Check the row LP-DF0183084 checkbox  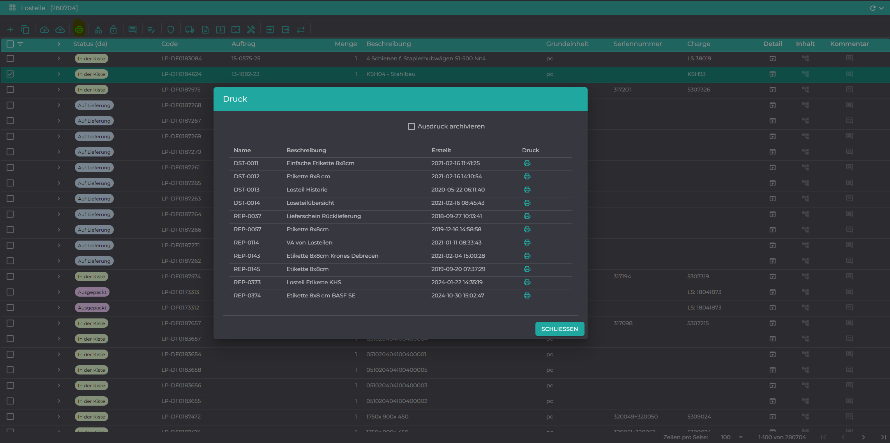point(10,58)
